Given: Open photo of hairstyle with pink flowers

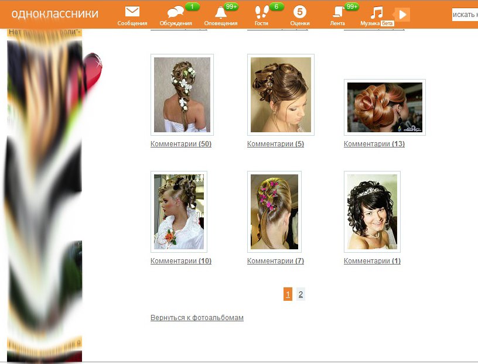Looking at the screenshot, I should tap(274, 212).
